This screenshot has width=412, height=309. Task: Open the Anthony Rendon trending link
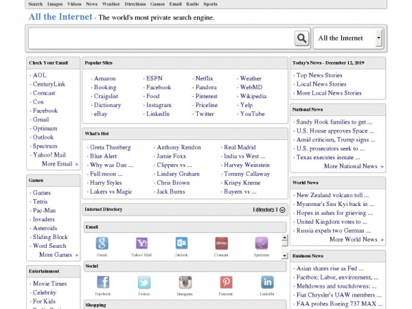(x=179, y=148)
